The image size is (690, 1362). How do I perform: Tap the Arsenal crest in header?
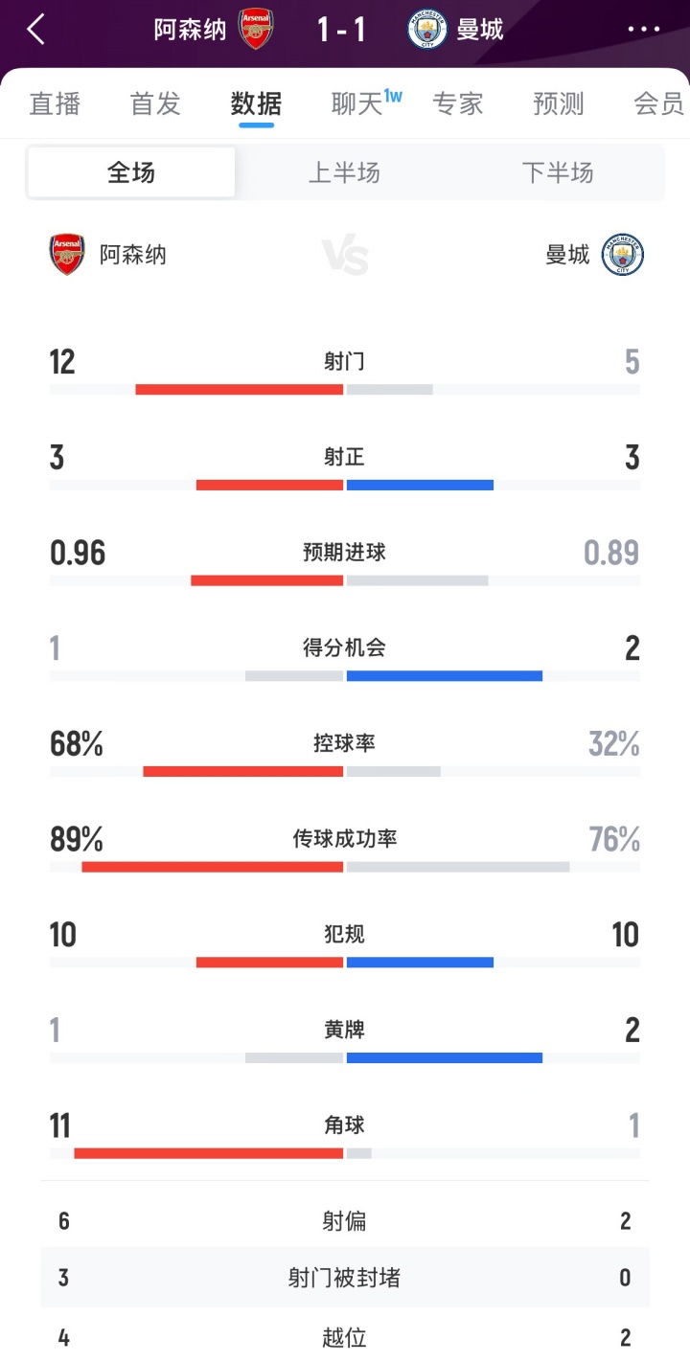click(x=256, y=30)
